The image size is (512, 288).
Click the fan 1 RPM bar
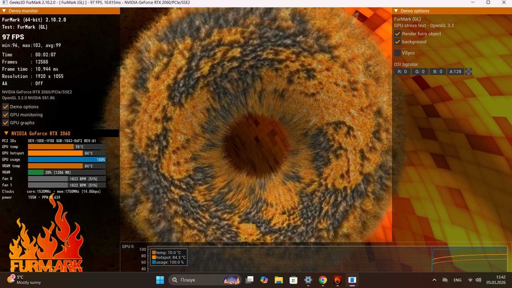click(67, 185)
